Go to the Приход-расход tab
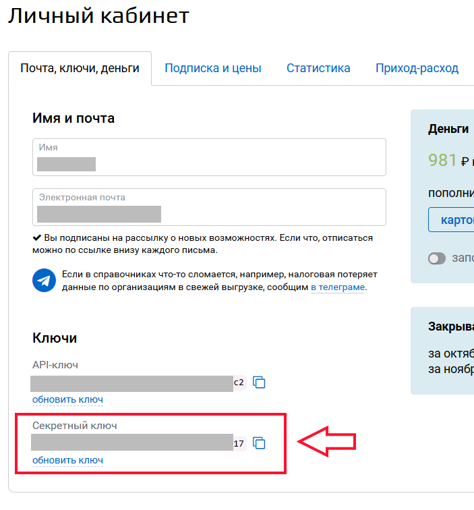Image resolution: width=474 pixels, height=510 pixels. pyautogui.click(x=417, y=68)
